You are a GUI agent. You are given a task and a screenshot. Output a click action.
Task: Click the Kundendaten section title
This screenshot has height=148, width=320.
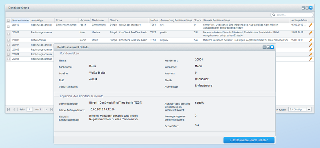click(69, 53)
